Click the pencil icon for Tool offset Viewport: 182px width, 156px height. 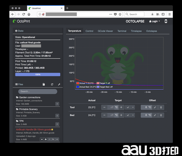(x=154, y=107)
